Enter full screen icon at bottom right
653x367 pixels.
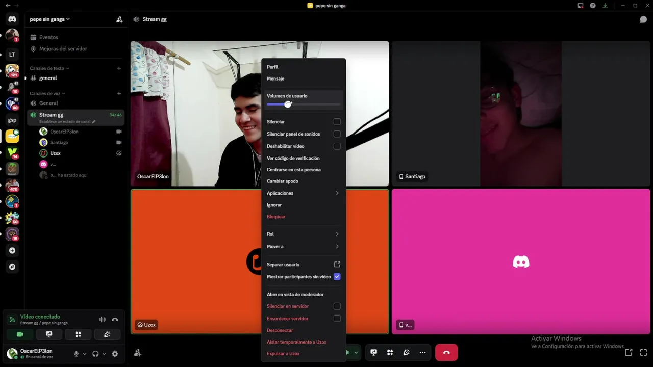click(x=643, y=352)
